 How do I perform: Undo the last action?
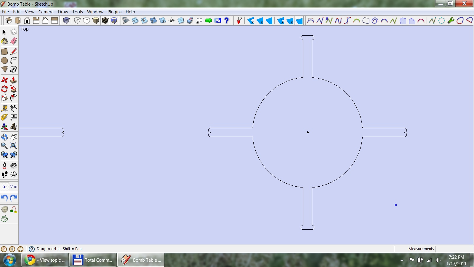4,198
